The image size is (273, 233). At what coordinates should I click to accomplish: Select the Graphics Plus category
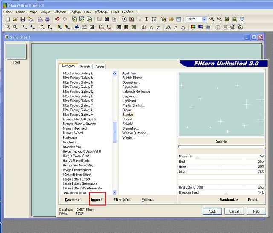click(x=72, y=147)
